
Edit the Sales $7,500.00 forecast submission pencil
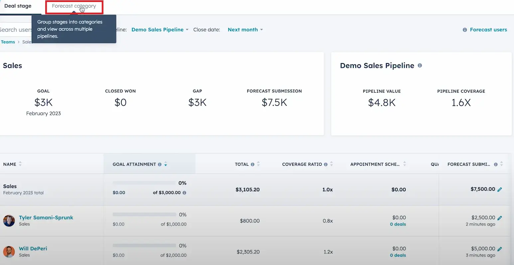[x=499, y=189]
